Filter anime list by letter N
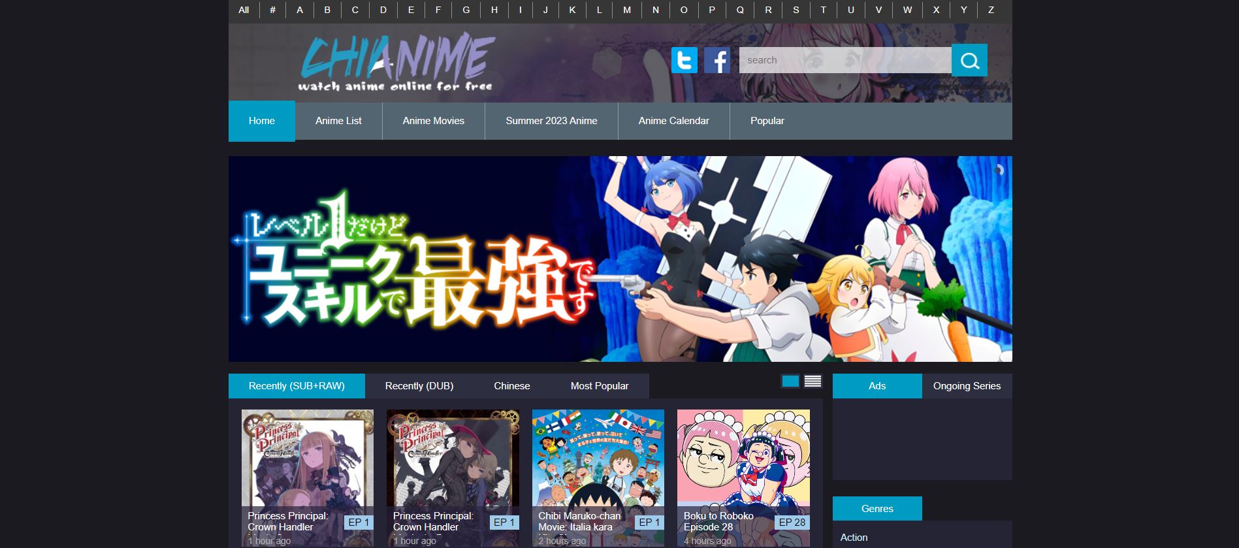 point(656,10)
